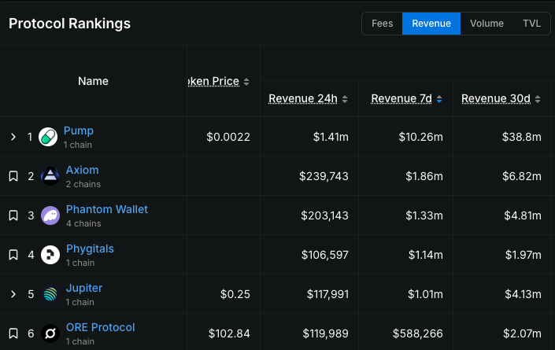This screenshot has height=350, width=555.
Task: Open the Jupiter protocol link
Action: click(x=84, y=288)
